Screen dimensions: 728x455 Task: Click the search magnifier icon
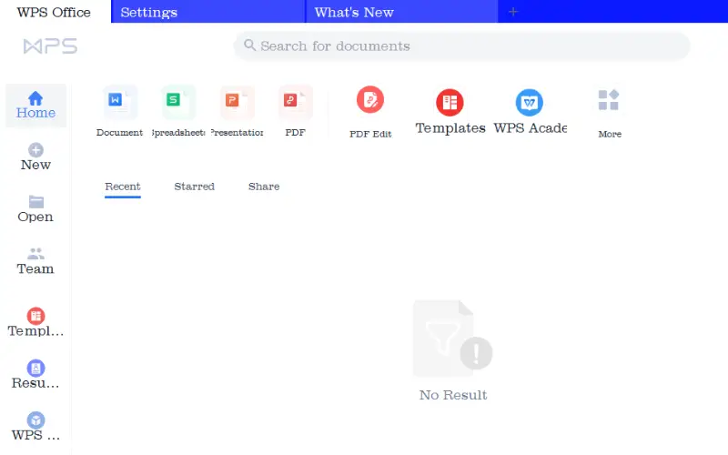[249, 45]
